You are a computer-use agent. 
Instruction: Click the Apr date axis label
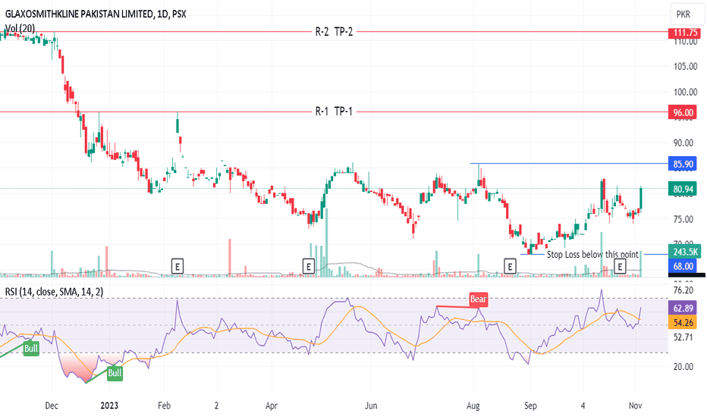coord(272,406)
